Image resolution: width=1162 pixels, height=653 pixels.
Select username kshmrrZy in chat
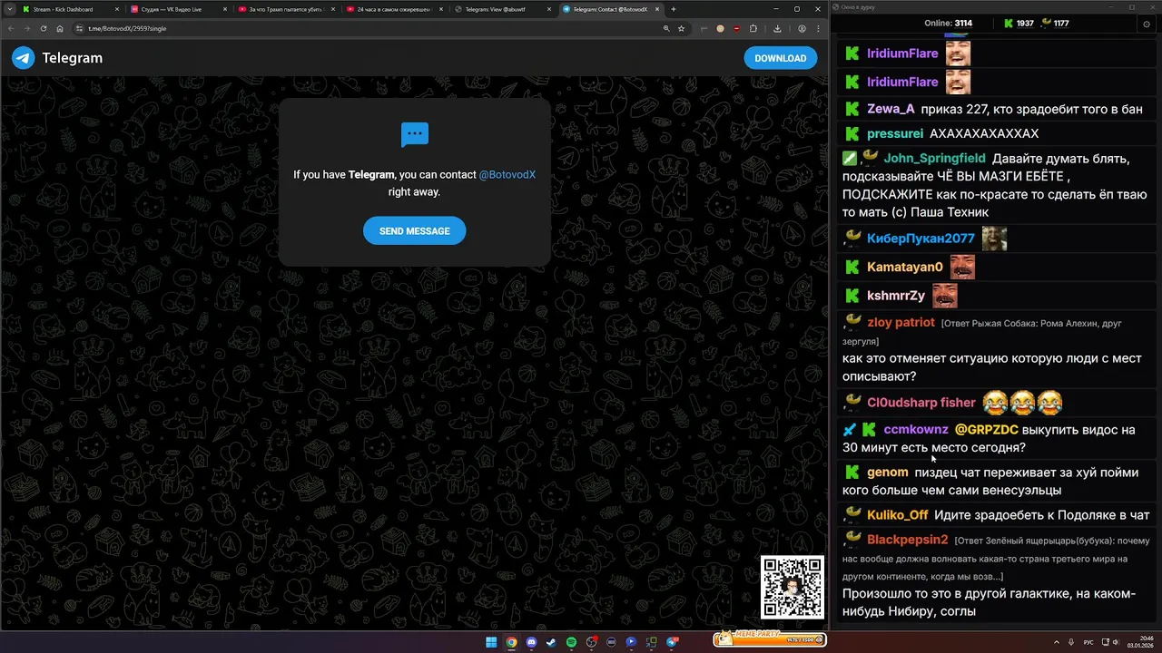pos(896,296)
